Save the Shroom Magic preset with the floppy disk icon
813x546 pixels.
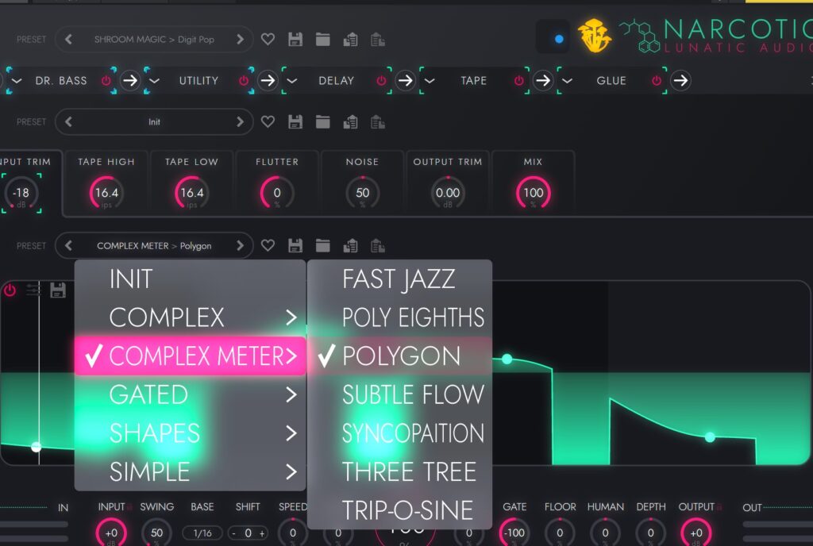click(295, 39)
